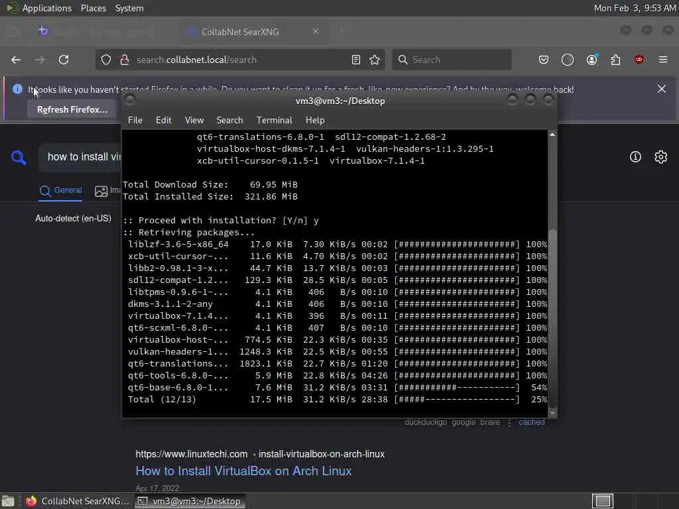679x509 pixels.
Task: Click the Proceed with installation prompt line
Action: [221, 221]
